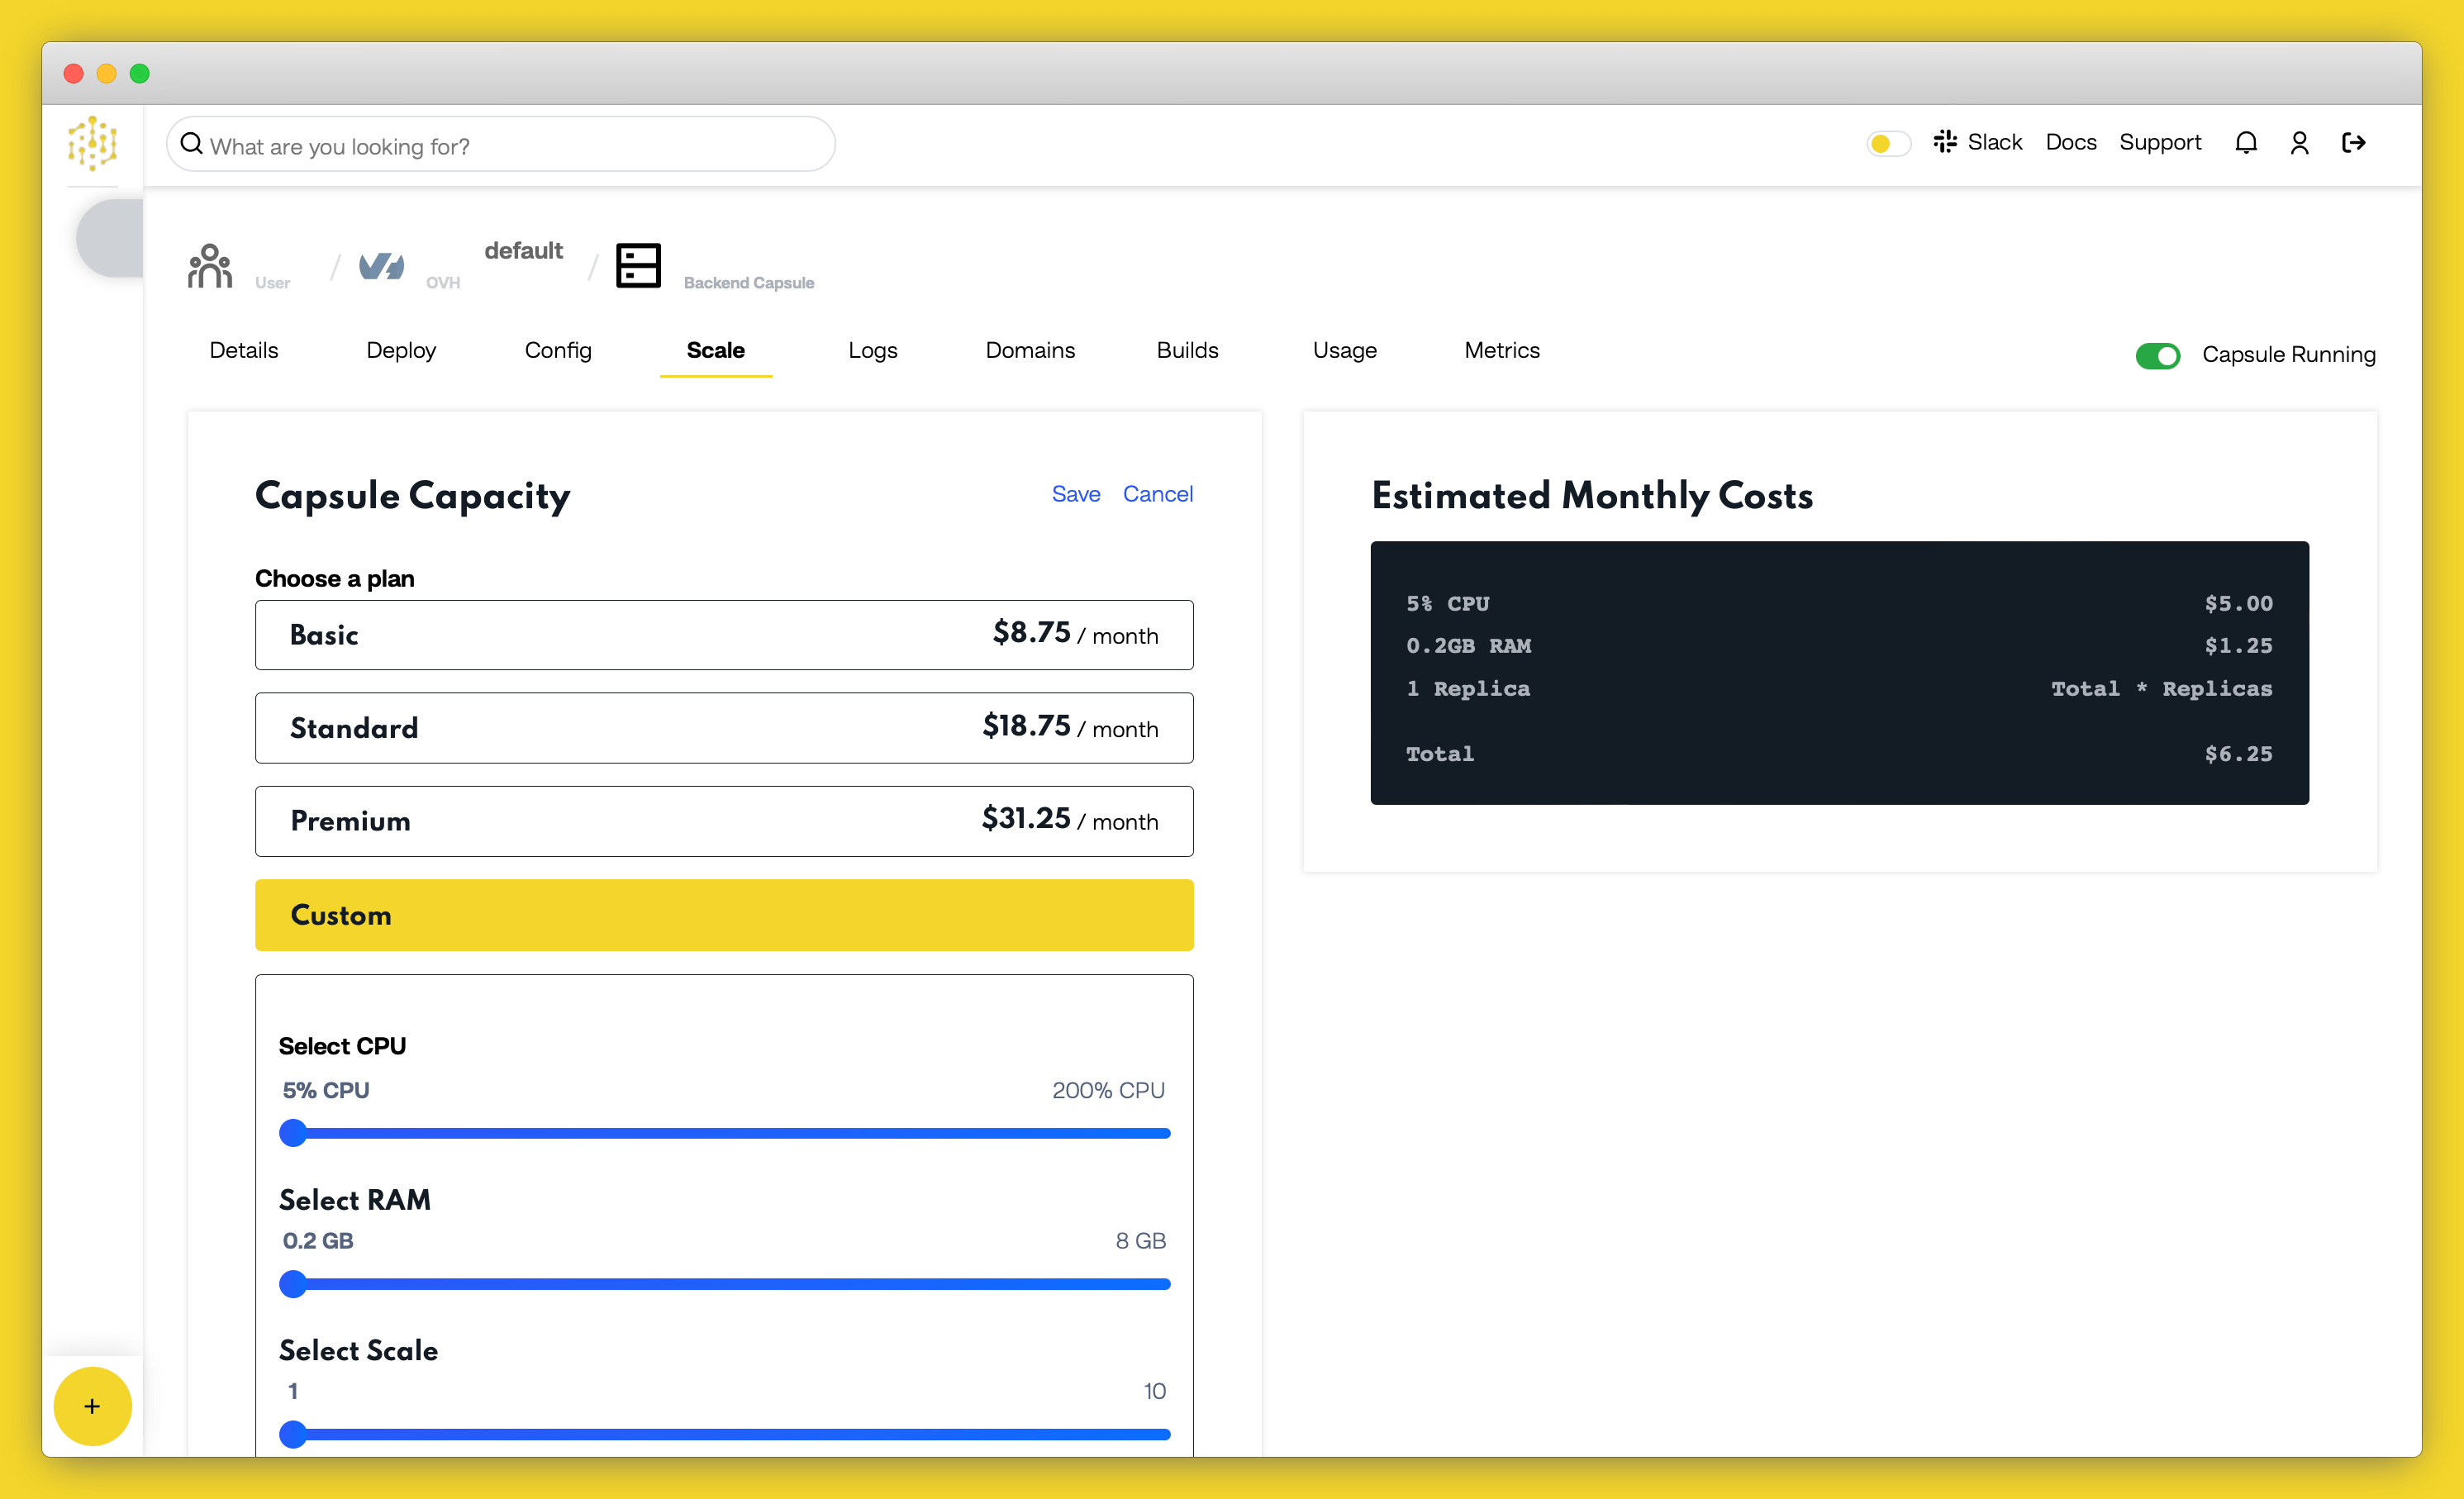Open the User team icon in breadcrumb
2464x1499 pixels.
click(x=210, y=266)
